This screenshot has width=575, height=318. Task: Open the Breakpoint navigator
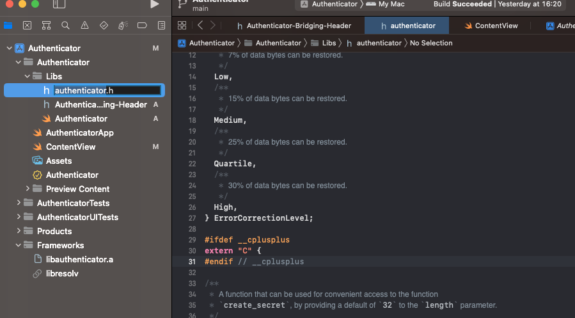142,26
